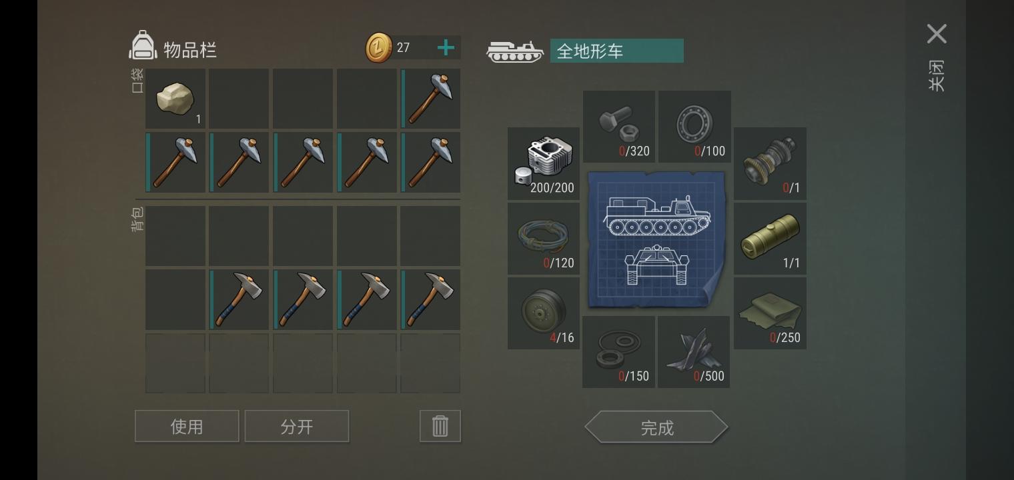Close the panel with the X
Image resolution: width=1014 pixels, height=480 pixels.
click(937, 34)
